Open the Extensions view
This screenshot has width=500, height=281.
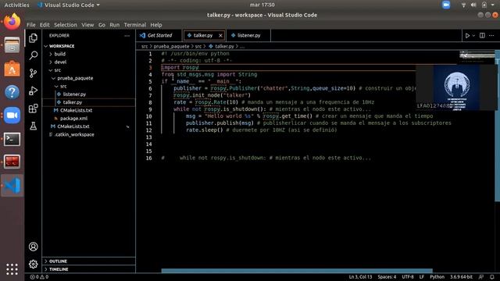coord(33,108)
